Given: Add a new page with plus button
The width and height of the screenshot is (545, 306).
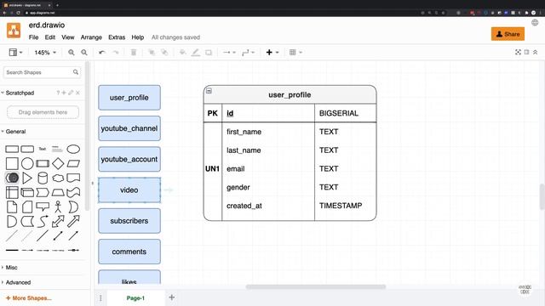Looking at the screenshot, I should click(172, 297).
